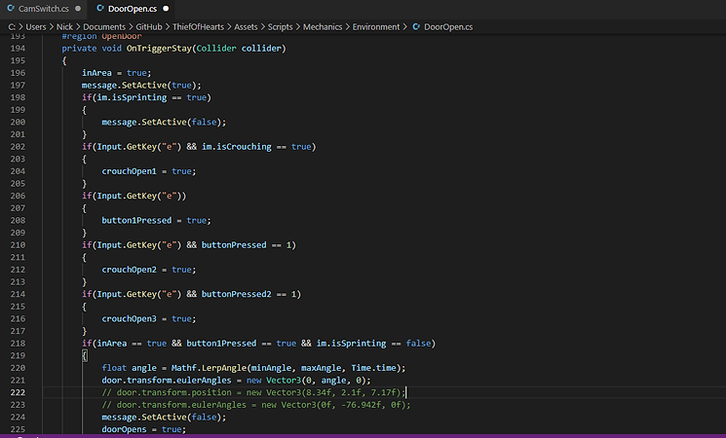Click 'buttonPressed == 1' on line 210
The image size is (726, 438).
[247, 244]
